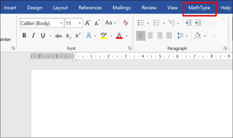Viewport: 233px width, 138px height.
Task: Apply yellow text highlight color
Action: coord(104,36)
